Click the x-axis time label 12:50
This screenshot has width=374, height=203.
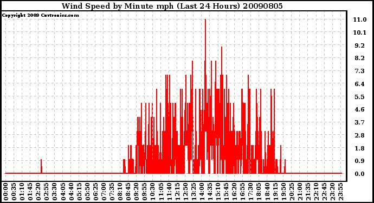point(185,192)
